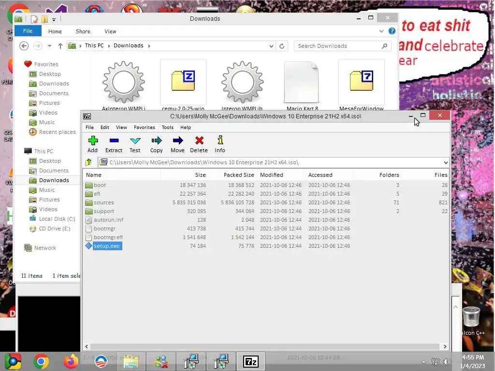
Task: Open archive Info in 7-Zip
Action: (x=220, y=144)
